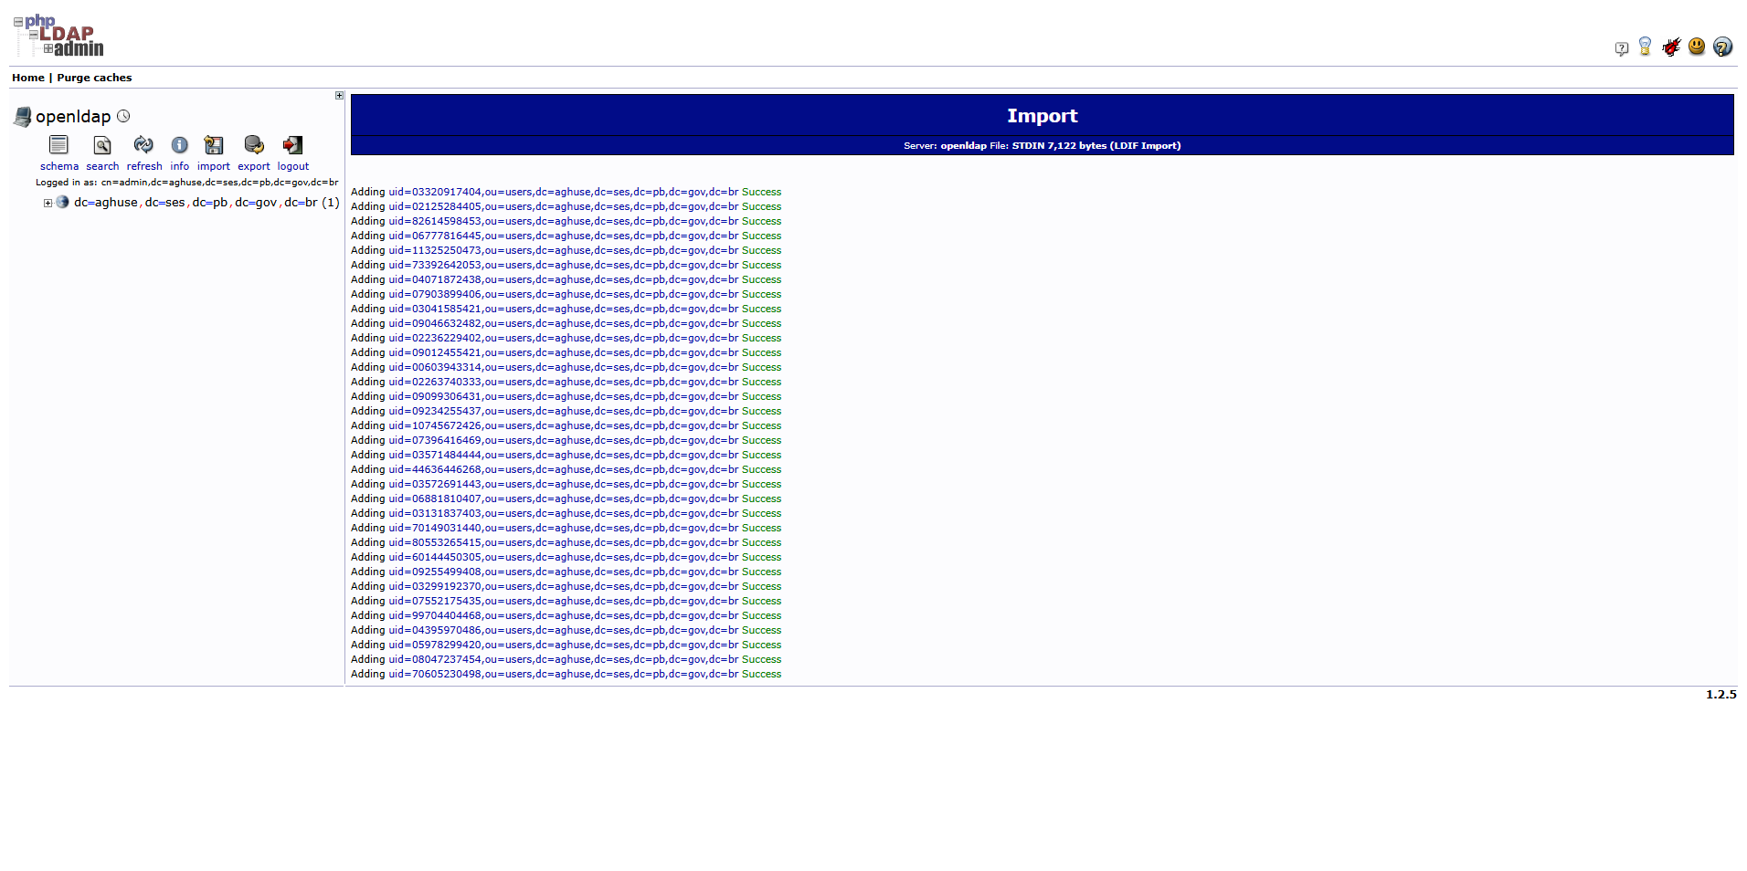Go to the Home menu link
1747x871 pixels.
[28, 78]
